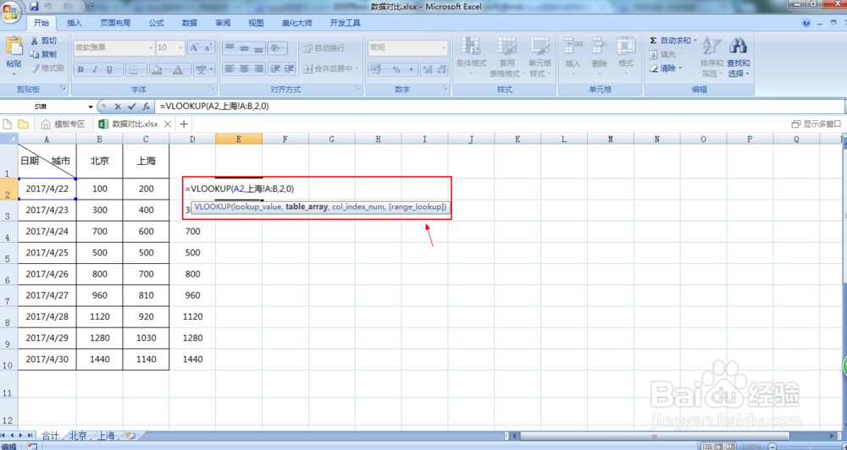
Task: Open the font name box 微软雅黑
Action: tap(114, 47)
